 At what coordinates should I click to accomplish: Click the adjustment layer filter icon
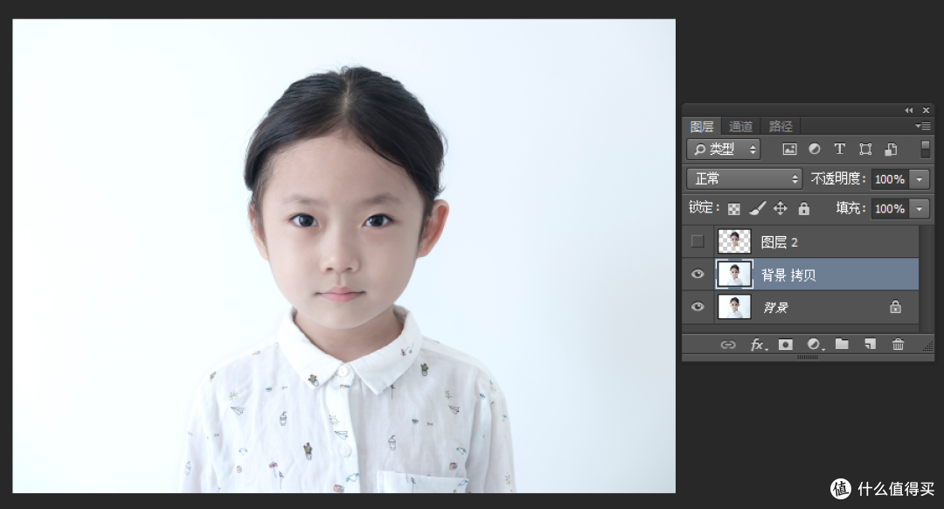pos(815,150)
